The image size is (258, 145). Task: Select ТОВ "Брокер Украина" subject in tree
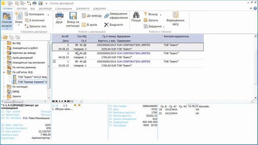pyautogui.click(x=32, y=82)
